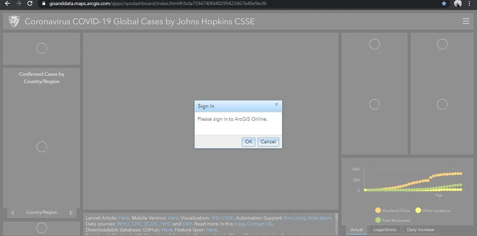Go forward using browser forward arrow
This screenshot has height=236, width=477.
(x=19, y=3)
